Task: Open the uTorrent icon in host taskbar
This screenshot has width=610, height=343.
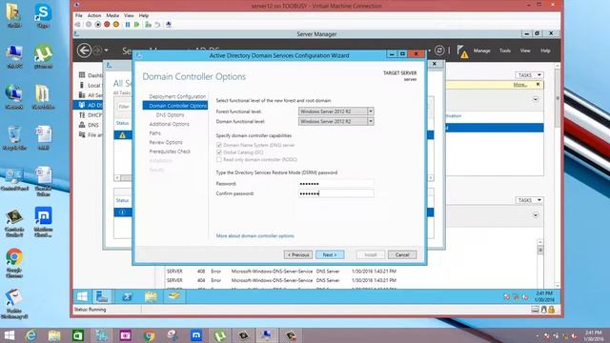Action: (220, 335)
